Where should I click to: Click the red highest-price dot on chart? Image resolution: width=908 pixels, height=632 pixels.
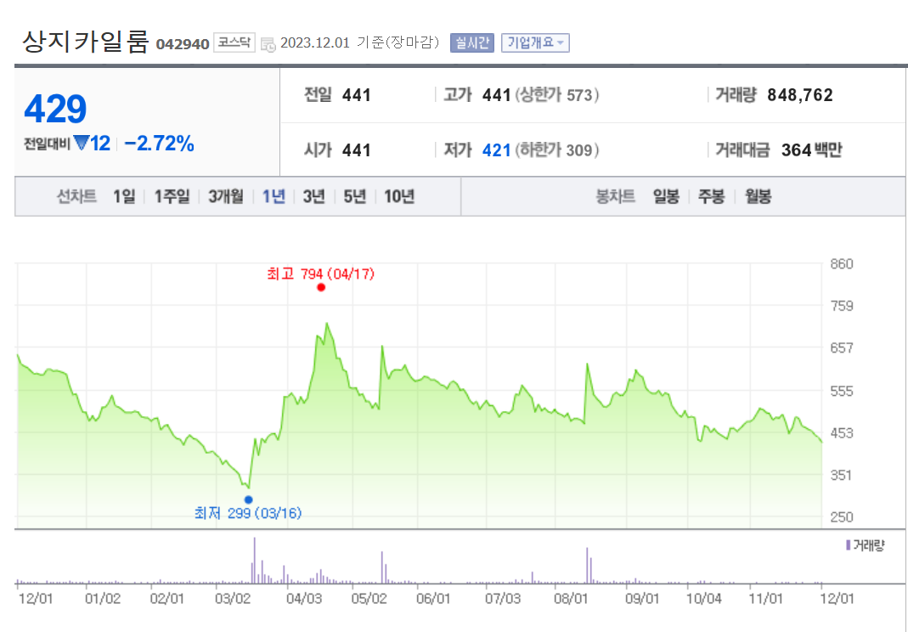(321, 287)
